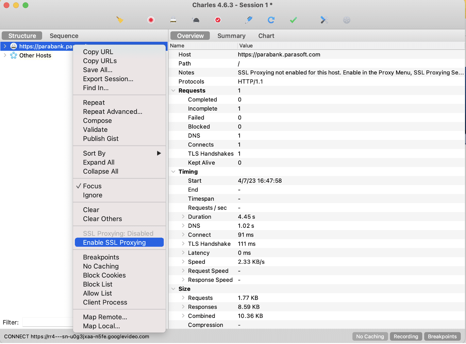Toggle SSL Proxying padlock toolbar icon
This screenshot has width=466, height=344.
pyautogui.click(x=173, y=20)
